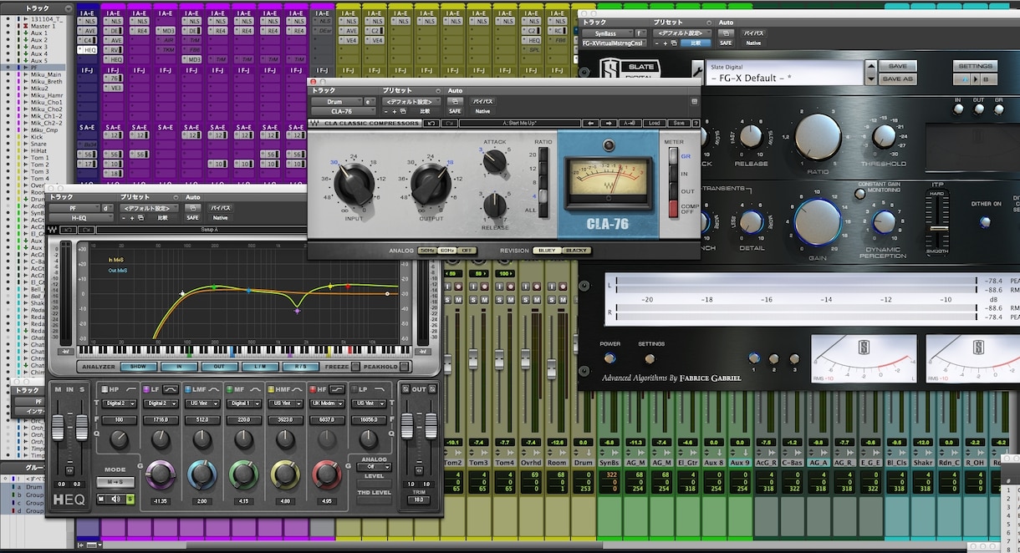Click Load in the CLA-76 toolbar
Viewport: 1020px width, 553px height.
pyautogui.click(x=653, y=123)
